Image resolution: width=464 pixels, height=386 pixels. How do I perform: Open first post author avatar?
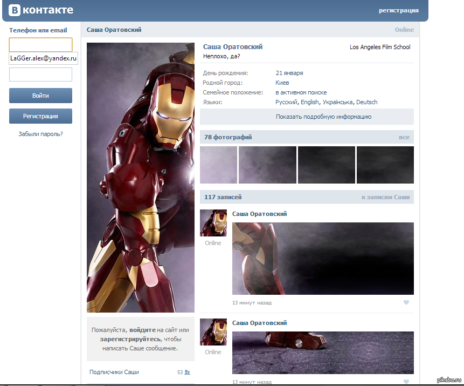click(213, 223)
